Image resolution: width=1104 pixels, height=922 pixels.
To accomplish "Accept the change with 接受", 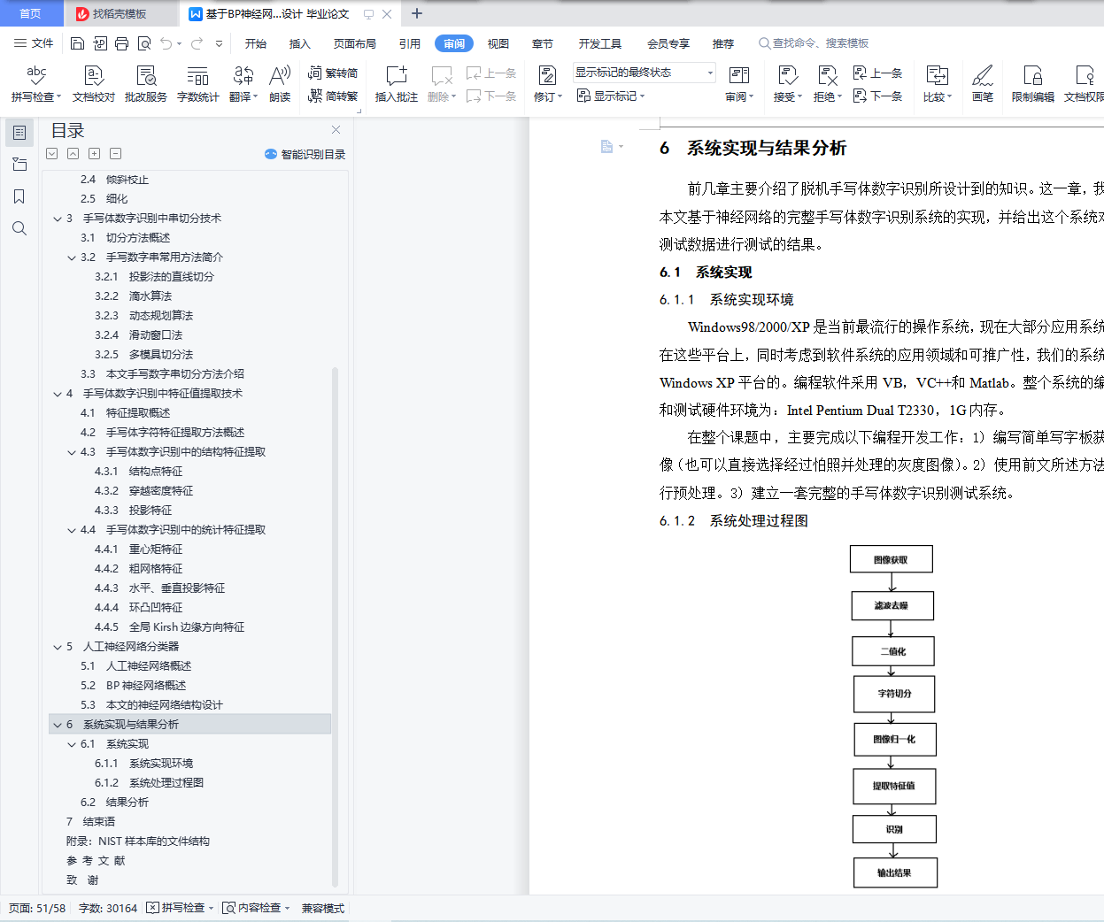I will tap(788, 84).
